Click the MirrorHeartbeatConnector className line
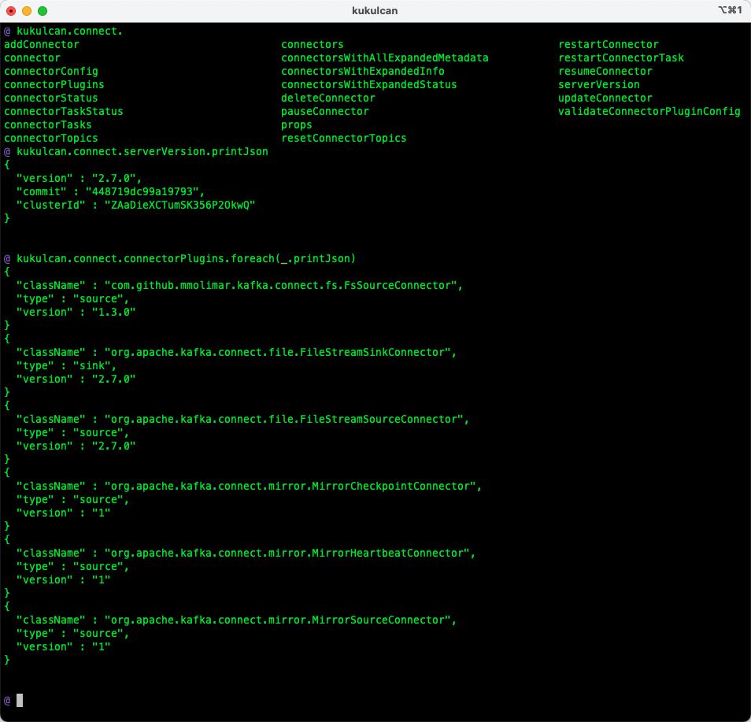Image resolution: width=751 pixels, height=722 pixels. [x=246, y=554]
